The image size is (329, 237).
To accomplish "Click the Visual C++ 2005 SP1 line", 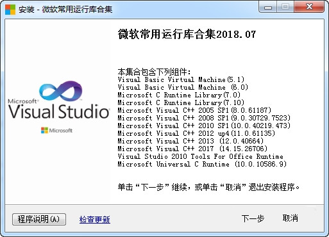I will click(194, 110).
